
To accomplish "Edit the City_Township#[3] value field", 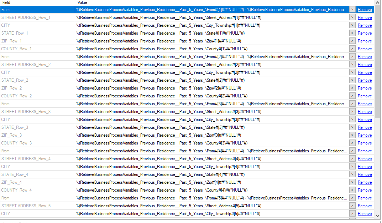I will click(x=212, y=120).
